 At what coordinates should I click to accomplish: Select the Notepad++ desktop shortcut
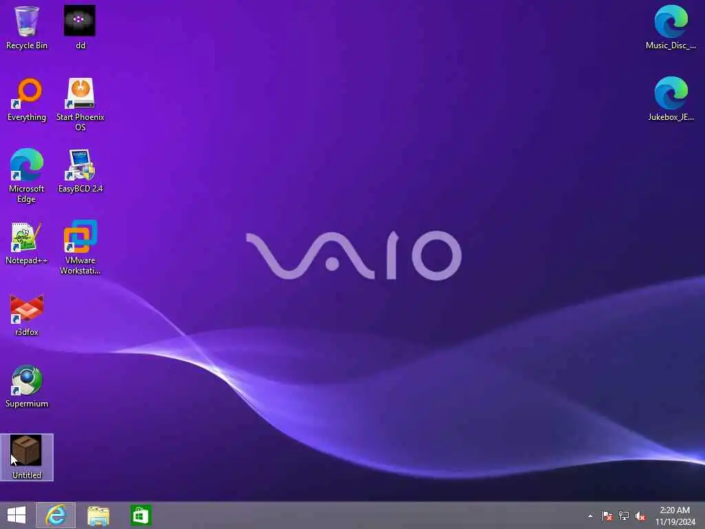tap(27, 243)
